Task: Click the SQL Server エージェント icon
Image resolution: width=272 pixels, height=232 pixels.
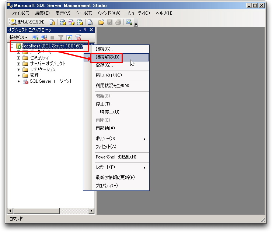Action: (25, 81)
